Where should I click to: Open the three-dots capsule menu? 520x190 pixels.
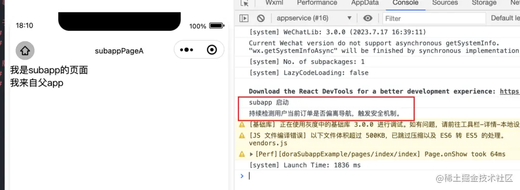coord(186,50)
